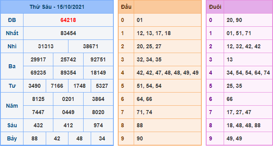Click the 'Bảy' prize row label
273x146 pixels.
pos(12,138)
